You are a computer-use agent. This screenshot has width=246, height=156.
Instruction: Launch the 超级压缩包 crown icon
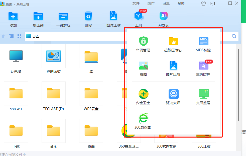173,44
